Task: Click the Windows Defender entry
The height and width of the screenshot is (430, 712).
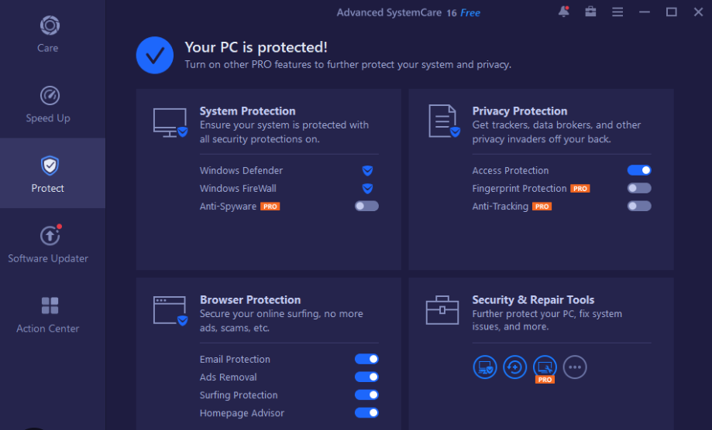Action: (x=241, y=170)
